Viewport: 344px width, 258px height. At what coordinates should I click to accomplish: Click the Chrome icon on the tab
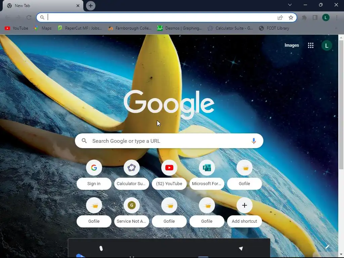(x=9, y=6)
